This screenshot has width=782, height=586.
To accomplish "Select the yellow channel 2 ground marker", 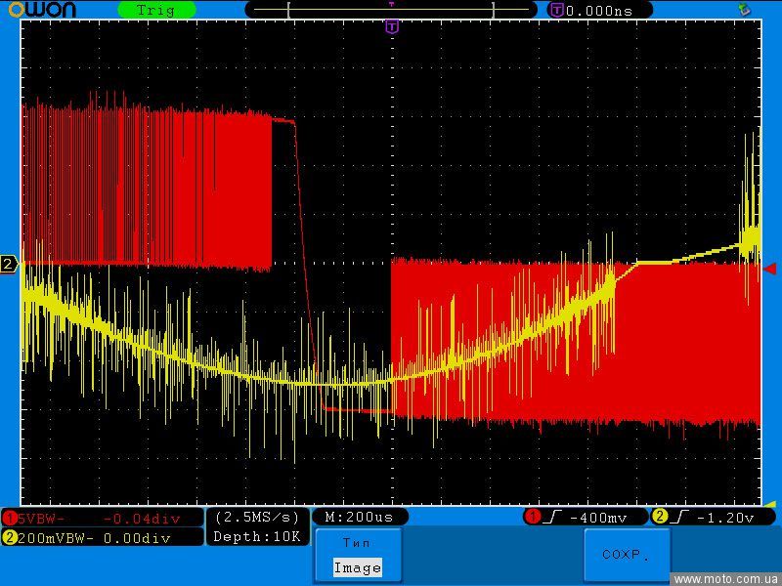I will (x=9, y=265).
